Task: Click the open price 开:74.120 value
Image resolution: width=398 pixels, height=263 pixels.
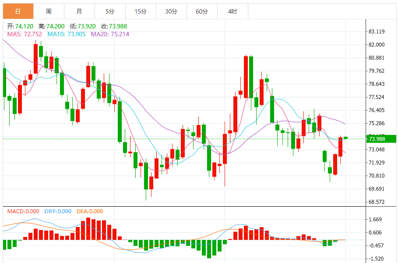Action: (x=20, y=26)
